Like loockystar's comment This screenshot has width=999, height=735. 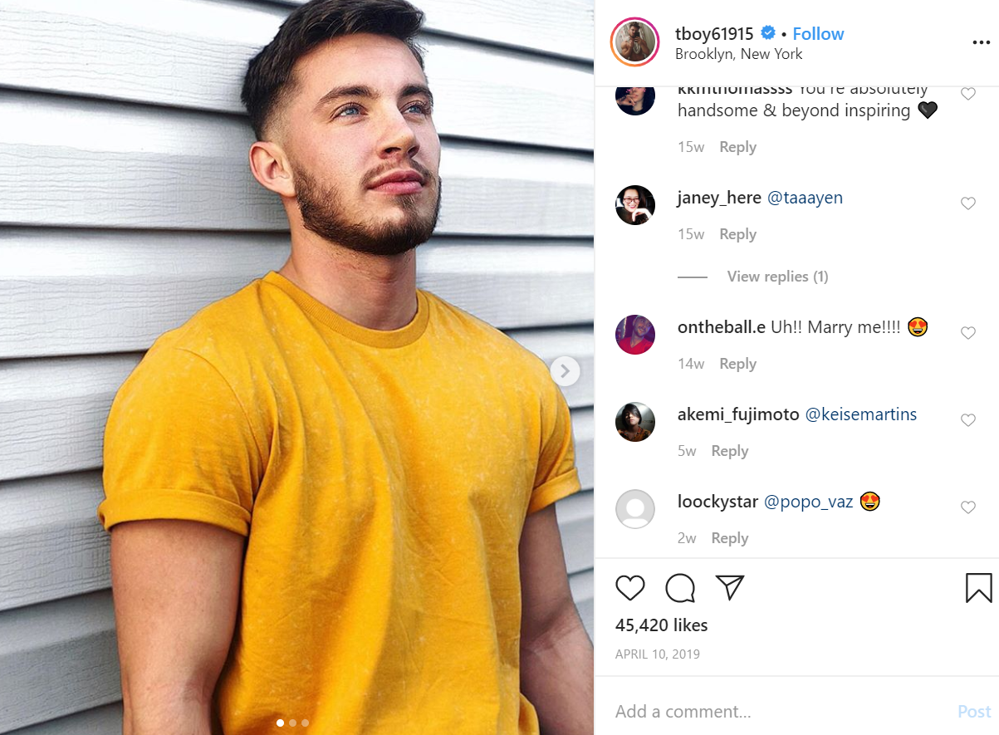click(x=967, y=507)
